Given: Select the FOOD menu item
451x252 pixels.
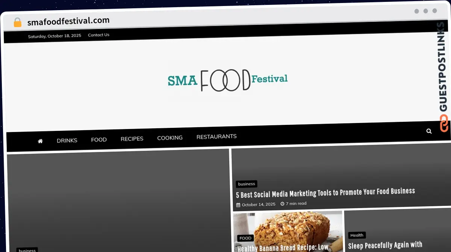Looking at the screenshot, I should [x=99, y=140].
